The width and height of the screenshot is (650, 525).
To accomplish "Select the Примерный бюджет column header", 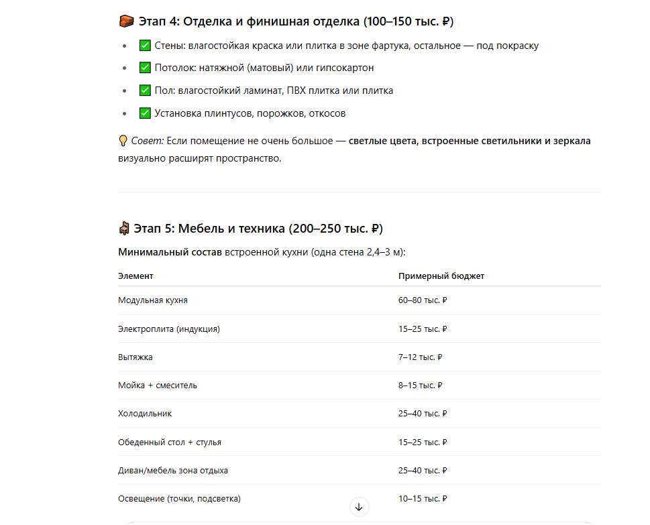I will coord(441,276).
